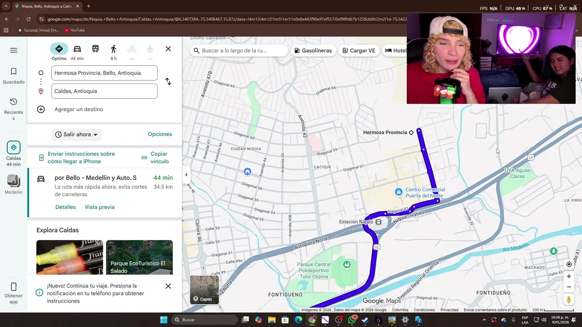
Task: Click the Street View pegman
Action: point(569,300)
